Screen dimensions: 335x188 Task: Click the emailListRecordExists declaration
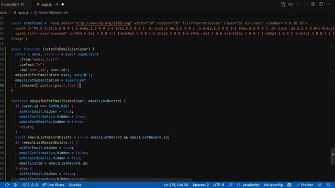pyautogui.click(x=50, y=137)
